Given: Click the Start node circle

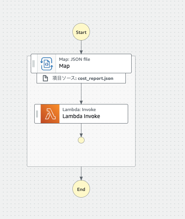Looking at the screenshot, I should pyautogui.click(x=81, y=32).
